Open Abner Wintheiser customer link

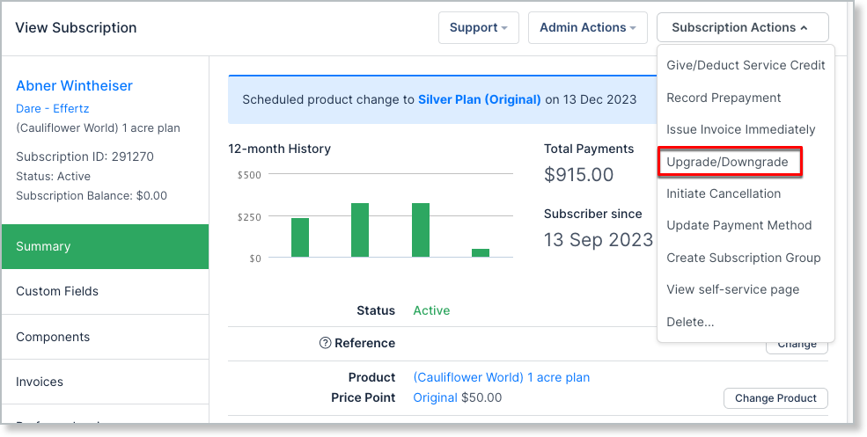[x=74, y=85]
